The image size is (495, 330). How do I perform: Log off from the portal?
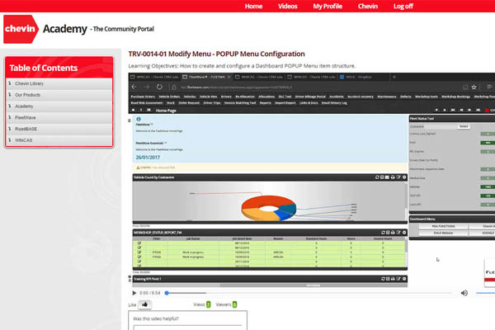coord(403,6)
